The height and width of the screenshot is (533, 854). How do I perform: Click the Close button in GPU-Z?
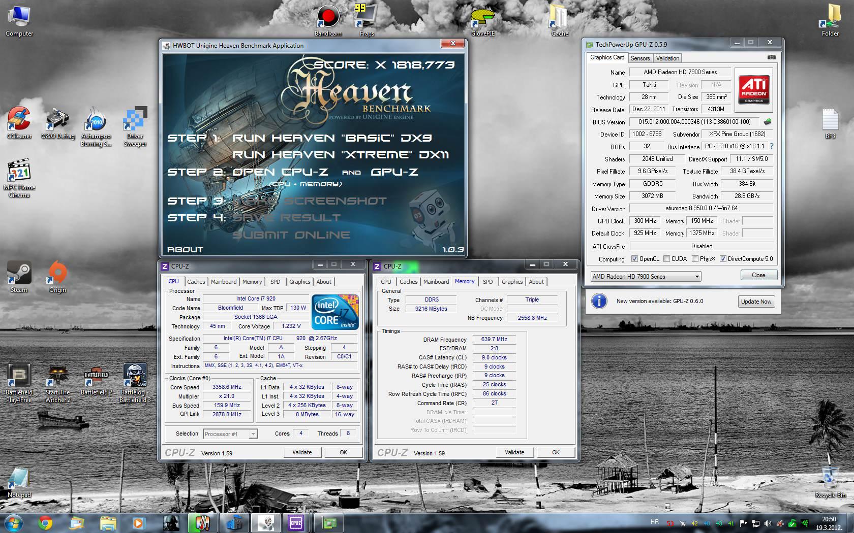coord(758,275)
